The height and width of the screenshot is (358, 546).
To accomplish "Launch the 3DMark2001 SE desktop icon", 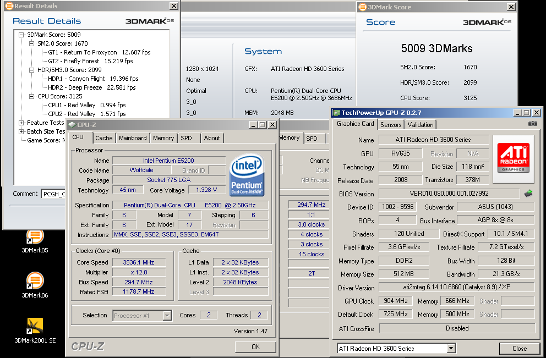I will pyautogui.click(x=35, y=331).
